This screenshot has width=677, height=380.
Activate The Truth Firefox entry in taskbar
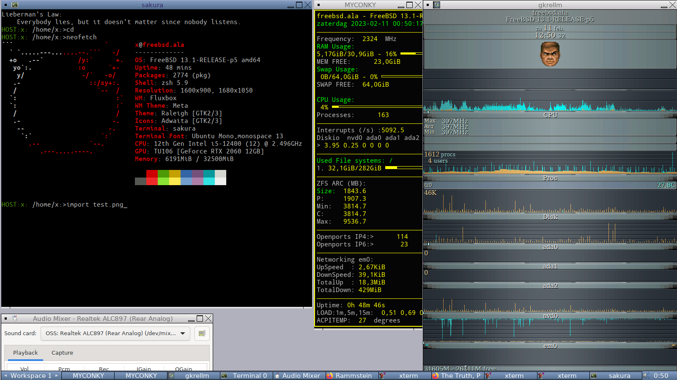coord(458,375)
